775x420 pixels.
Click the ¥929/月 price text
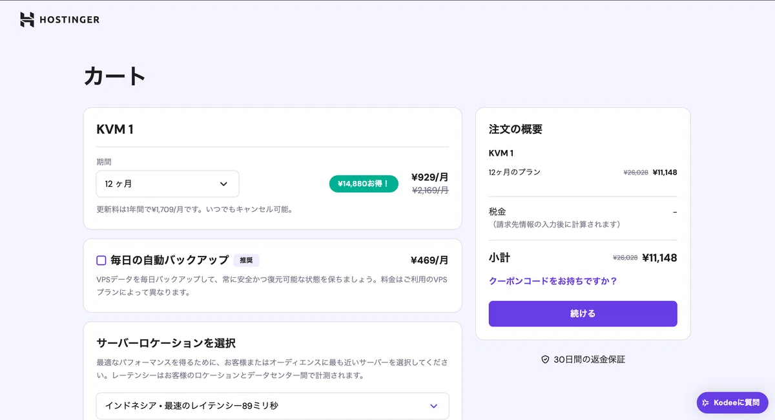pos(430,177)
